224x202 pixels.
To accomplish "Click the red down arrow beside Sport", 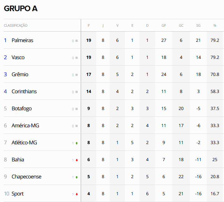I will click(x=76, y=194).
